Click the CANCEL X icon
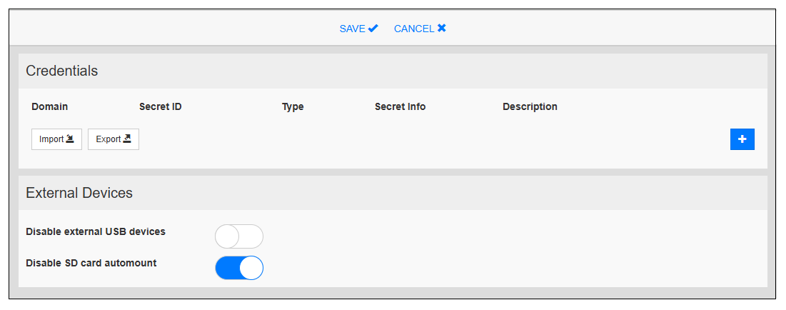 (x=442, y=29)
